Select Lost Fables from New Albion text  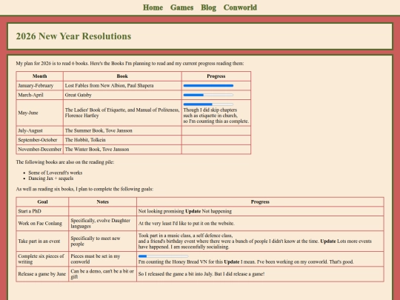[x=109, y=86]
